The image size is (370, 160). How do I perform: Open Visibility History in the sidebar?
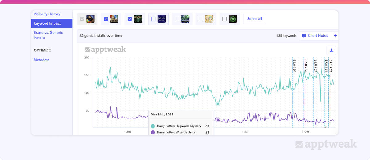coord(47,14)
